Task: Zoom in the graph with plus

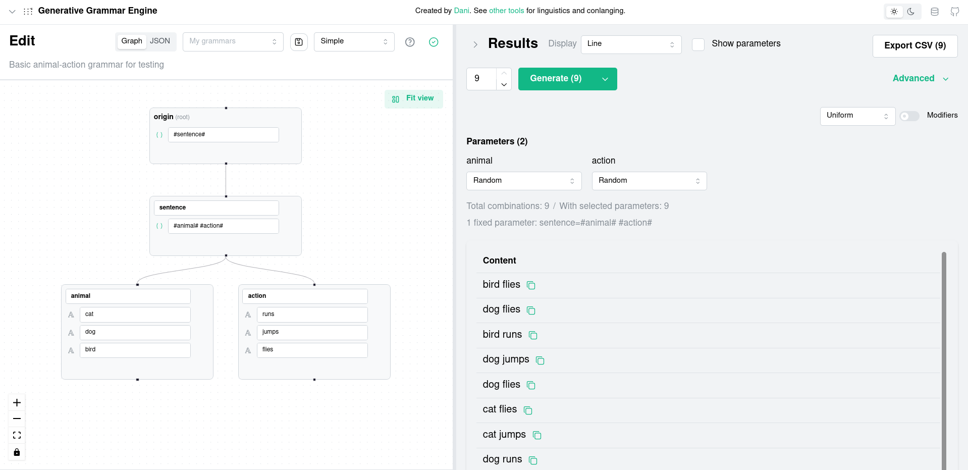Action: [x=17, y=402]
